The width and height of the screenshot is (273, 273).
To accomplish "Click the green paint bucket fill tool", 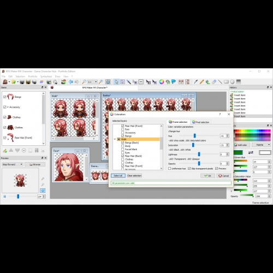I will point(208,82).
